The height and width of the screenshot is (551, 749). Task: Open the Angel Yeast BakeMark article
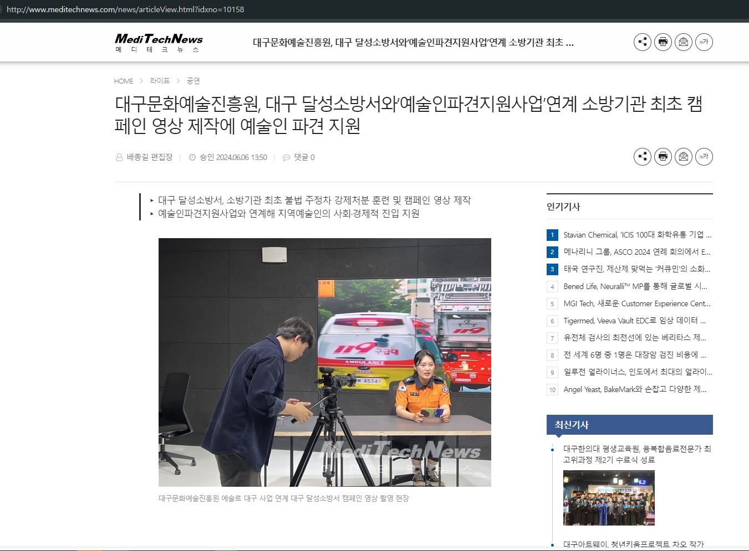(634, 389)
